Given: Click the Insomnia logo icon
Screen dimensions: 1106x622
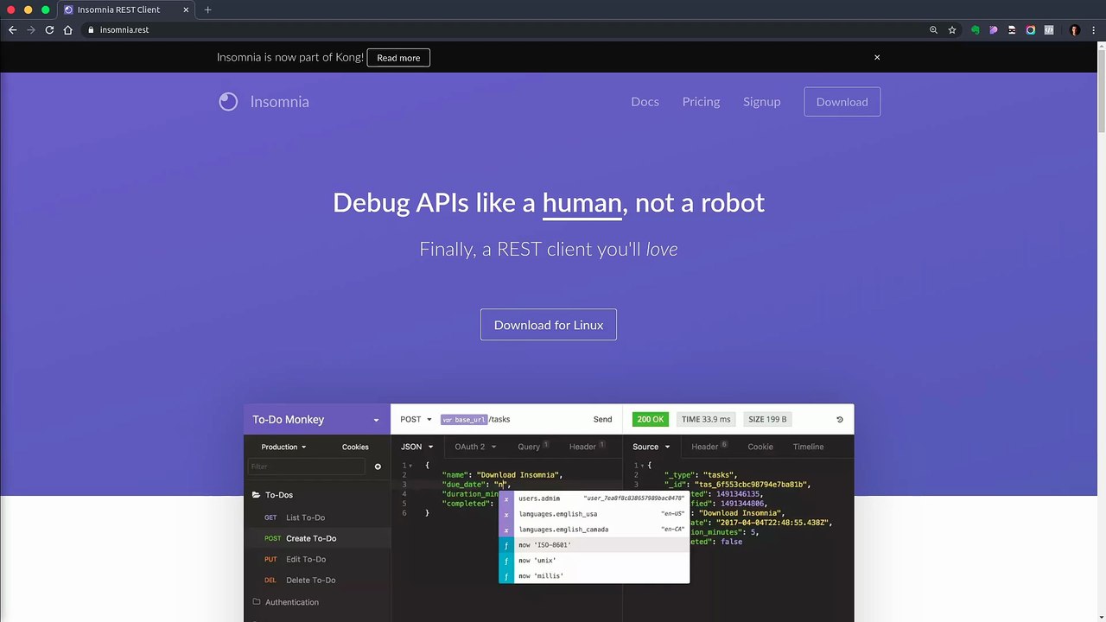Looking at the screenshot, I should pyautogui.click(x=228, y=102).
